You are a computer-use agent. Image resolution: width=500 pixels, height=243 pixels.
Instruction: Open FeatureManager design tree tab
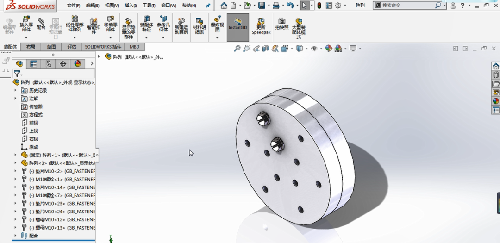point(19,64)
